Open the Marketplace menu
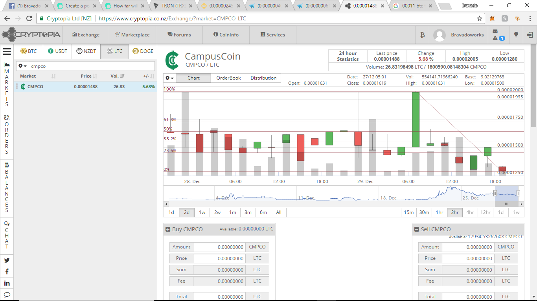 coord(132,35)
